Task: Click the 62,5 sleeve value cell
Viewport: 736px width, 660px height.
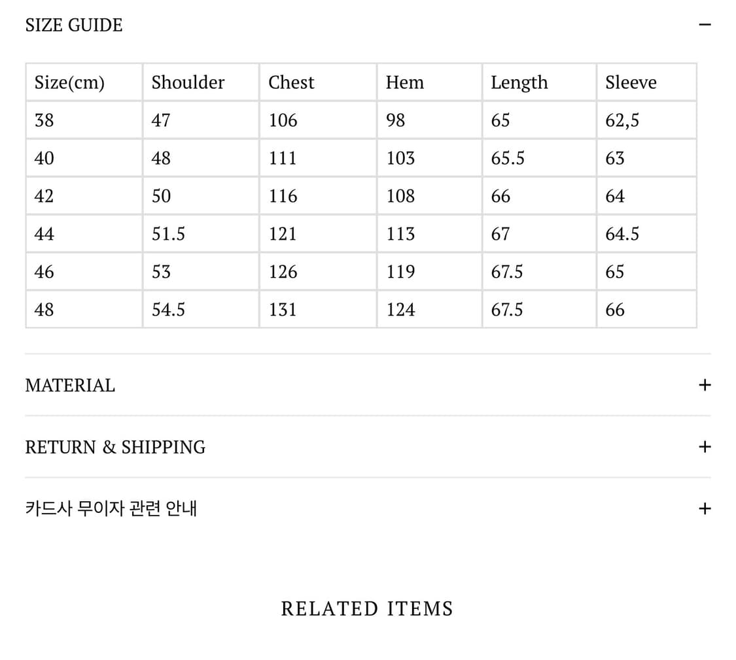Action: pyautogui.click(x=647, y=120)
